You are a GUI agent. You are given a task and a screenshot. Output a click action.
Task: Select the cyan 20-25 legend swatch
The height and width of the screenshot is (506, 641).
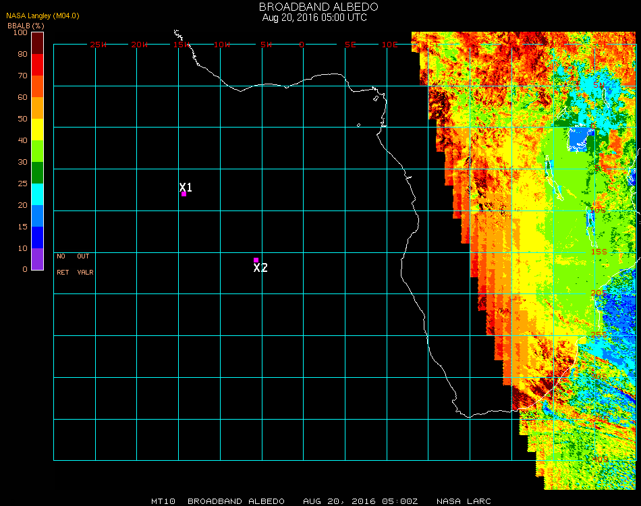pos(37,194)
